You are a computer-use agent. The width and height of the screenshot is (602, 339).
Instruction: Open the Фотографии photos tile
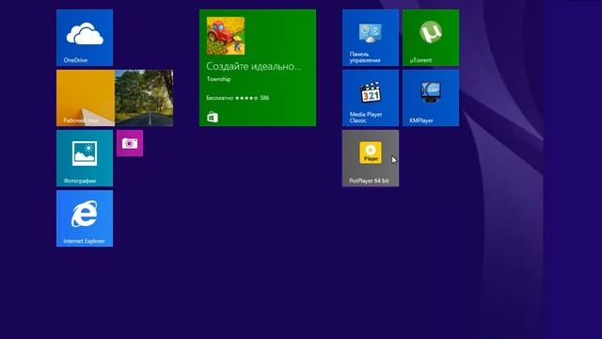click(x=85, y=158)
